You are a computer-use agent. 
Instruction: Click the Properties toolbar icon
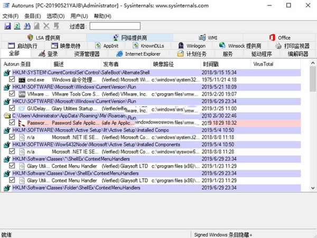click(x=36, y=26)
